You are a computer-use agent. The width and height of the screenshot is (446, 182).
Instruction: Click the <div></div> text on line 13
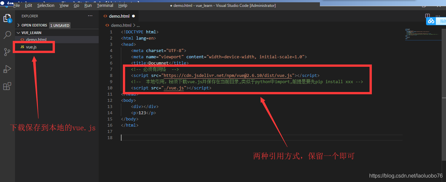pos(145,107)
